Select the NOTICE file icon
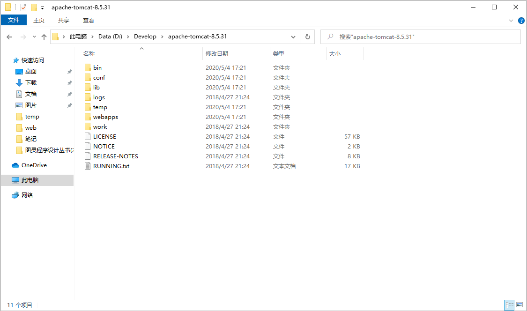 point(88,146)
